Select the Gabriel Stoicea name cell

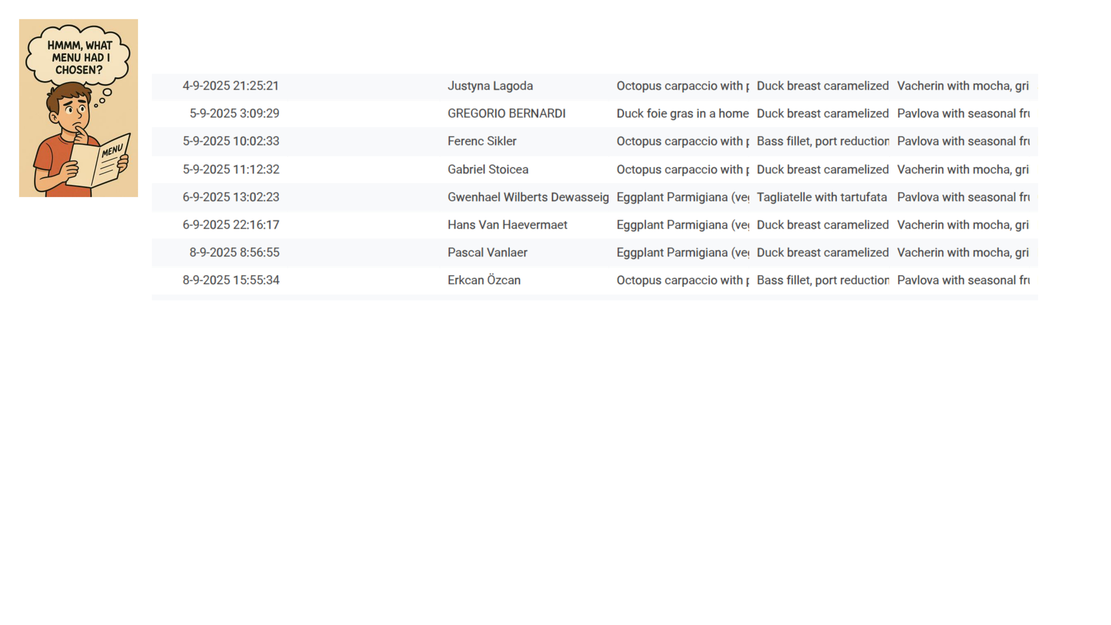pyautogui.click(x=488, y=169)
